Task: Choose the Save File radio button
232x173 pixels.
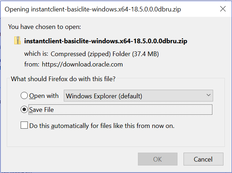Action: 24,110
